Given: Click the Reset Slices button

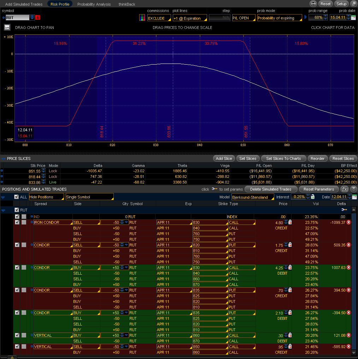Looking at the screenshot, I should [x=343, y=158].
